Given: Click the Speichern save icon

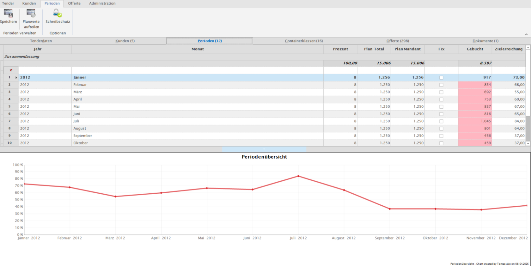Looking at the screenshot, I should tap(8, 13).
